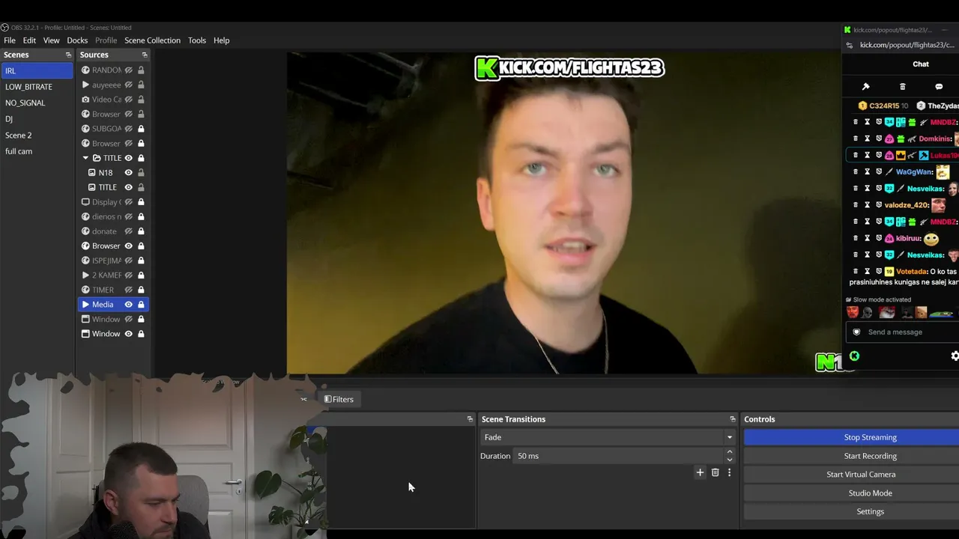Select the LOW_BITRATE scene
The width and height of the screenshot is (959, 539).
click(x=37, y=87)
